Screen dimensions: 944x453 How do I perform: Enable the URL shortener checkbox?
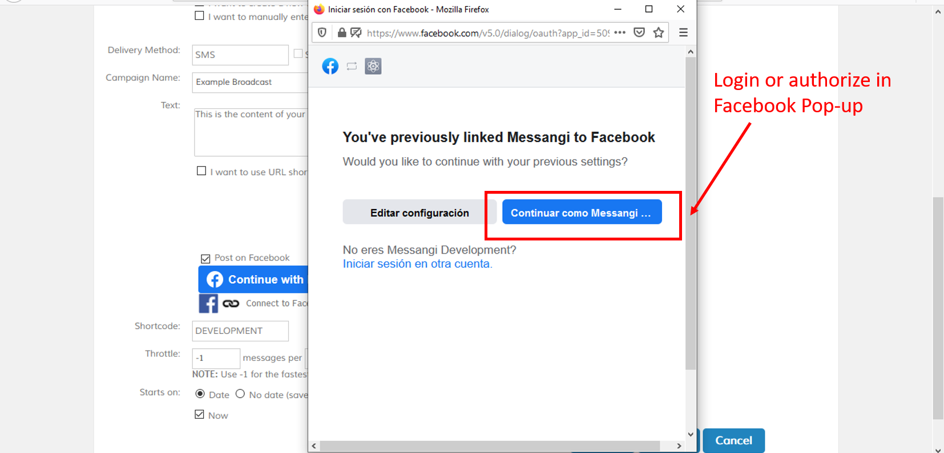(201, 171)
